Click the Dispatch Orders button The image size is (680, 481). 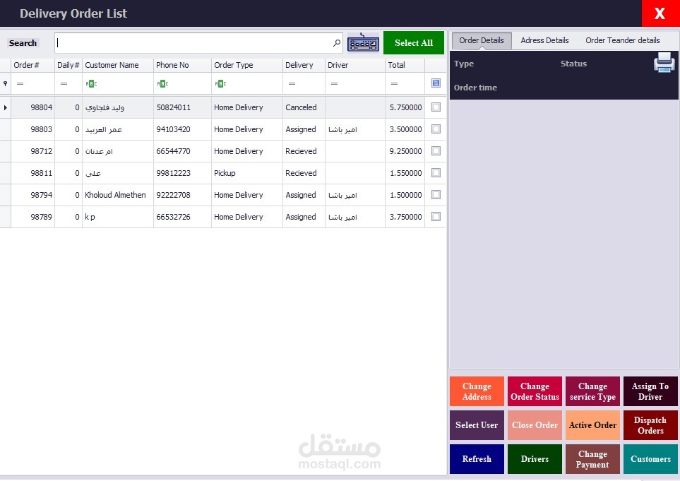pyautogui.click(x=650, y=424)
